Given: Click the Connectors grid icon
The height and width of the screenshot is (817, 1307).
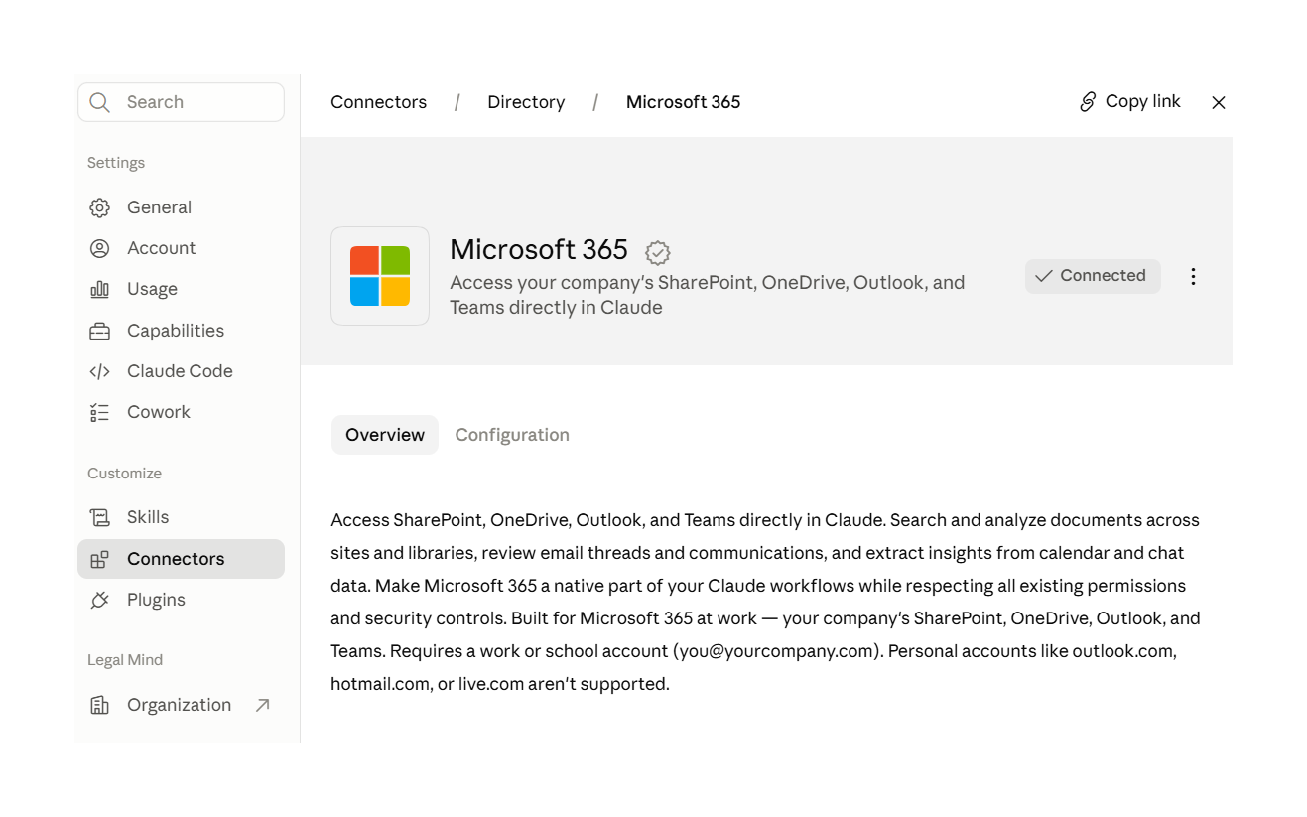Looking at the screenshot, I should [99, 559].
